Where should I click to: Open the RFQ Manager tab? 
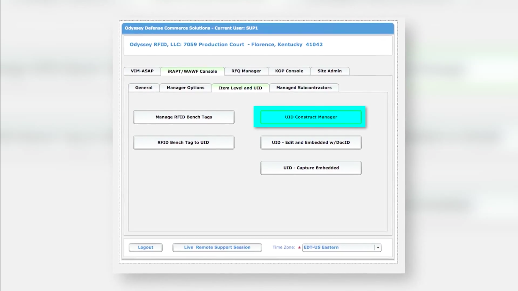[x=246, y=71]
